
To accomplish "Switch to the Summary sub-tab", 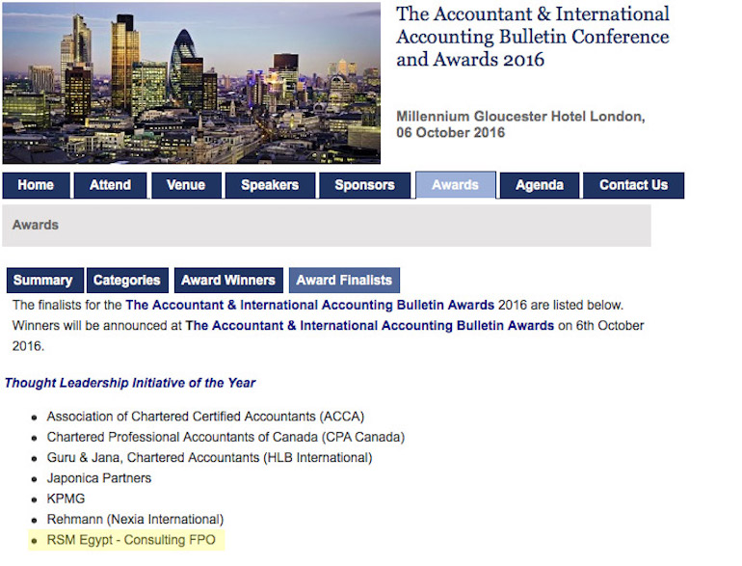I will click(x=42, y=281).
